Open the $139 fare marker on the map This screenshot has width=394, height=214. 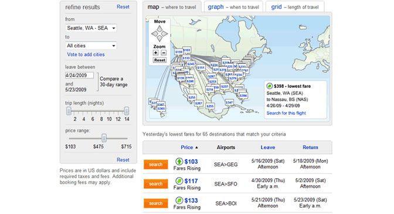click(x=181, y=78)
